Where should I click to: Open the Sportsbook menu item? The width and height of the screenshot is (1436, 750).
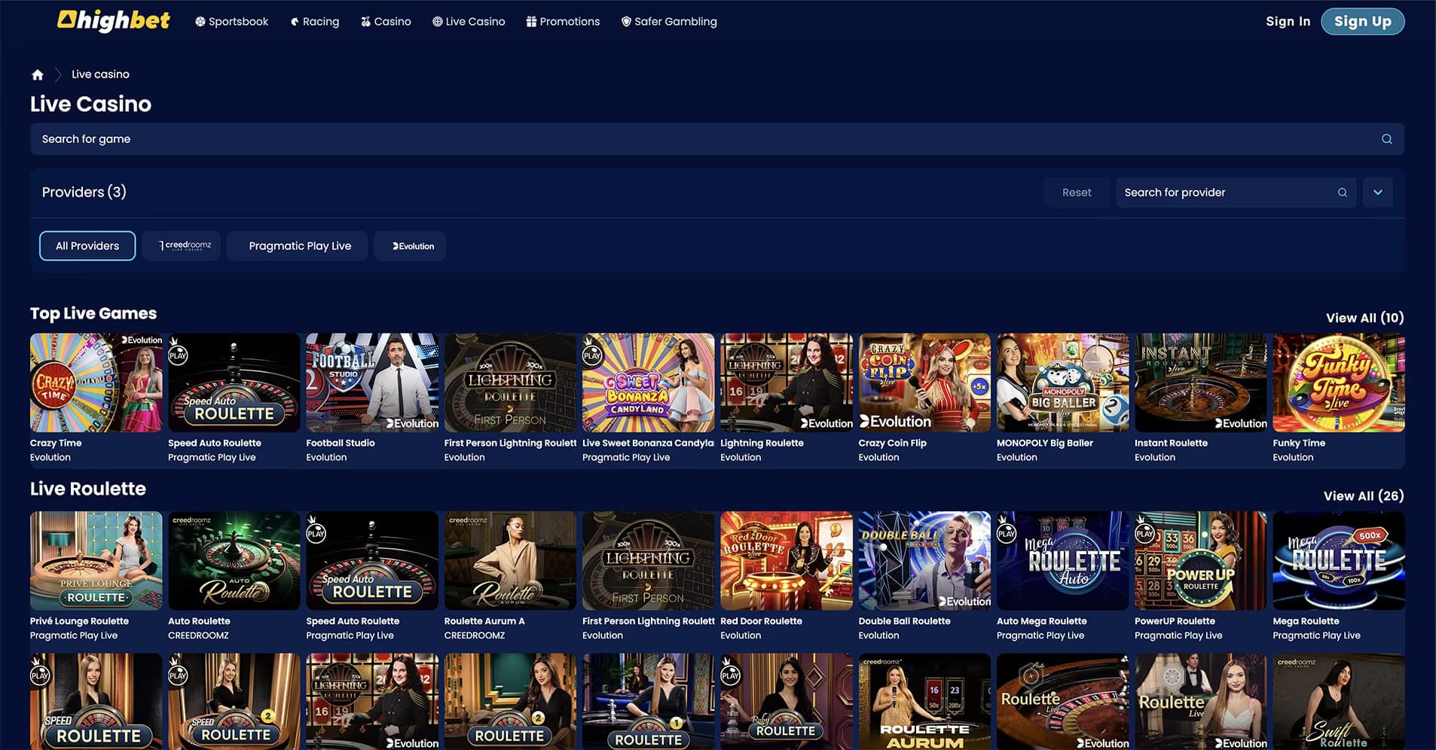point(231,22)
